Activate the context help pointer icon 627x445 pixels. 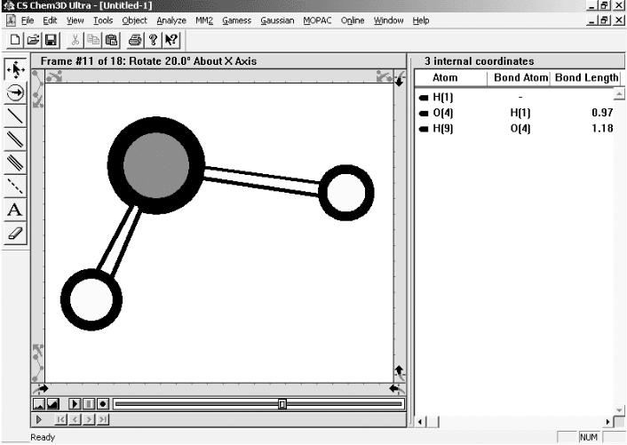(171, 40)
